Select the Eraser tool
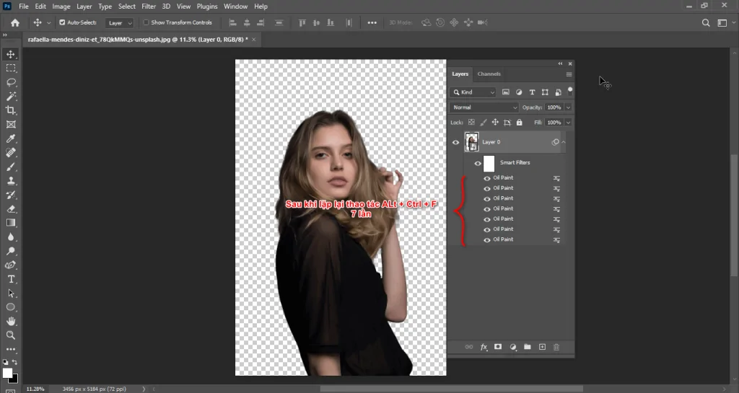 pos(11,209)
